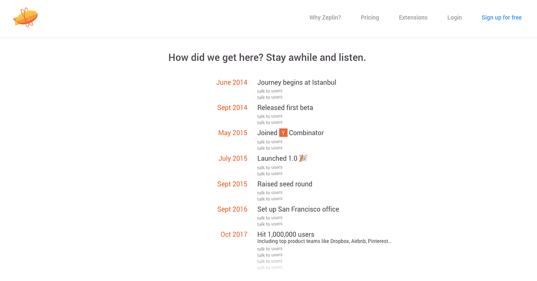Click "Journey begins at Istanbul" text
Viewport: 537px width, 281px height.
[297, 82]
